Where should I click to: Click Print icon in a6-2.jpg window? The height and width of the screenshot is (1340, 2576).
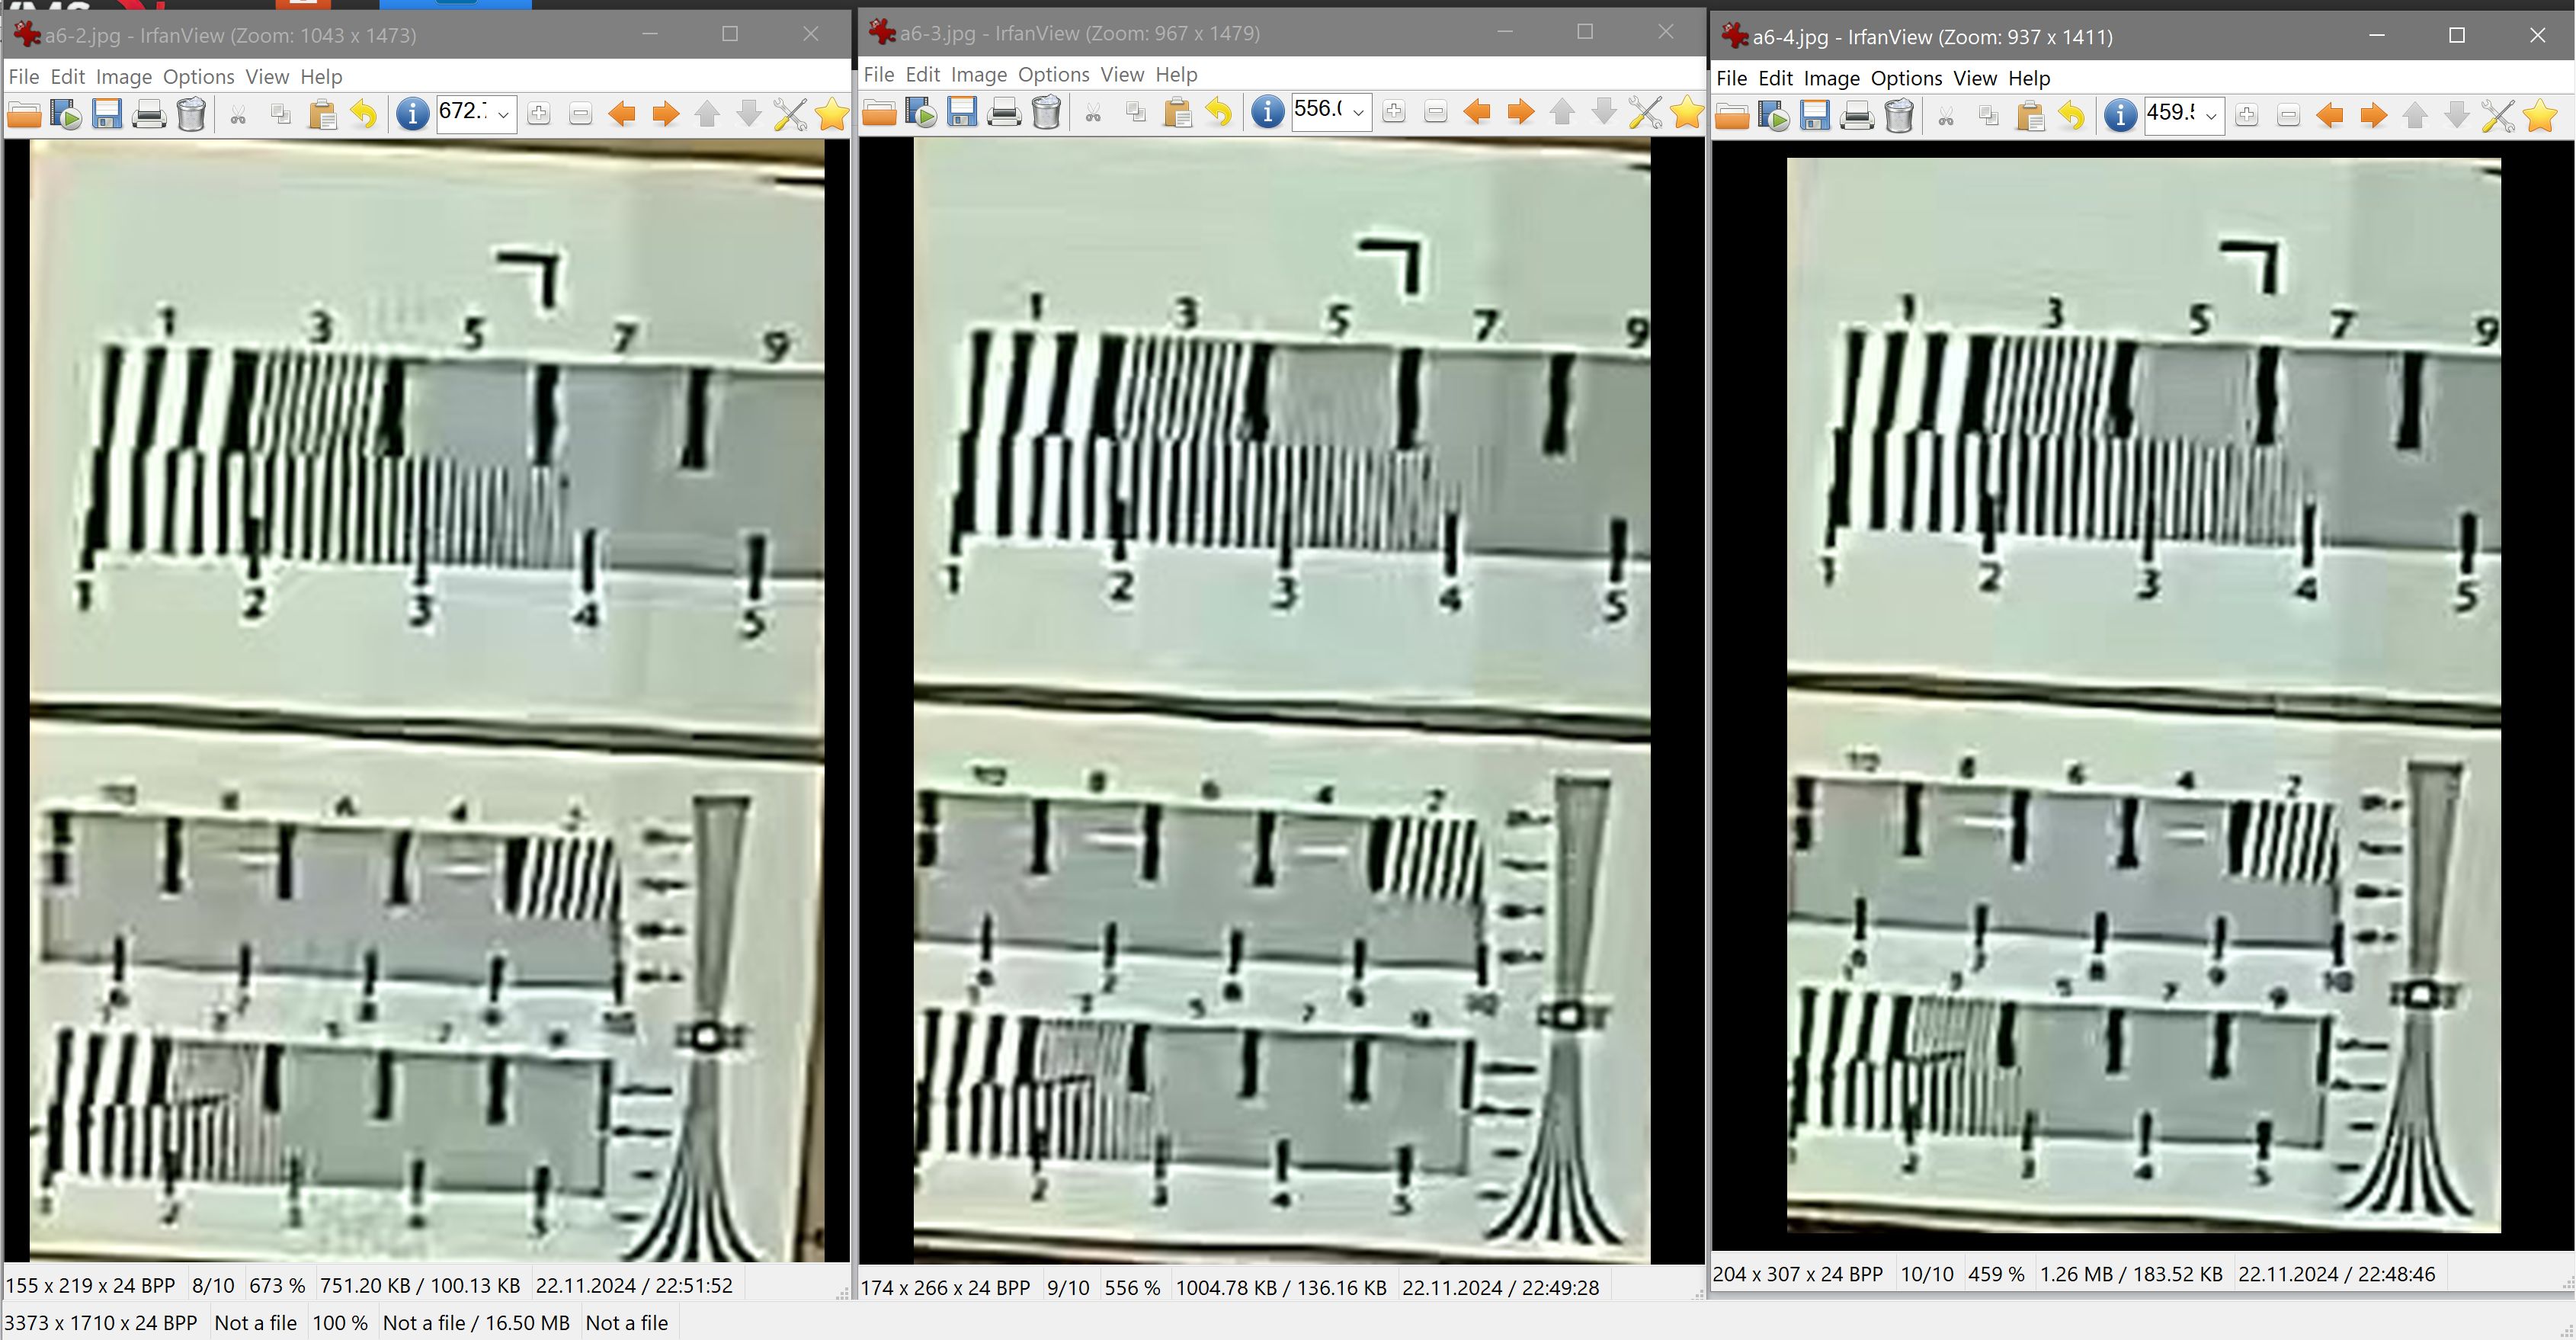[149, 115]
